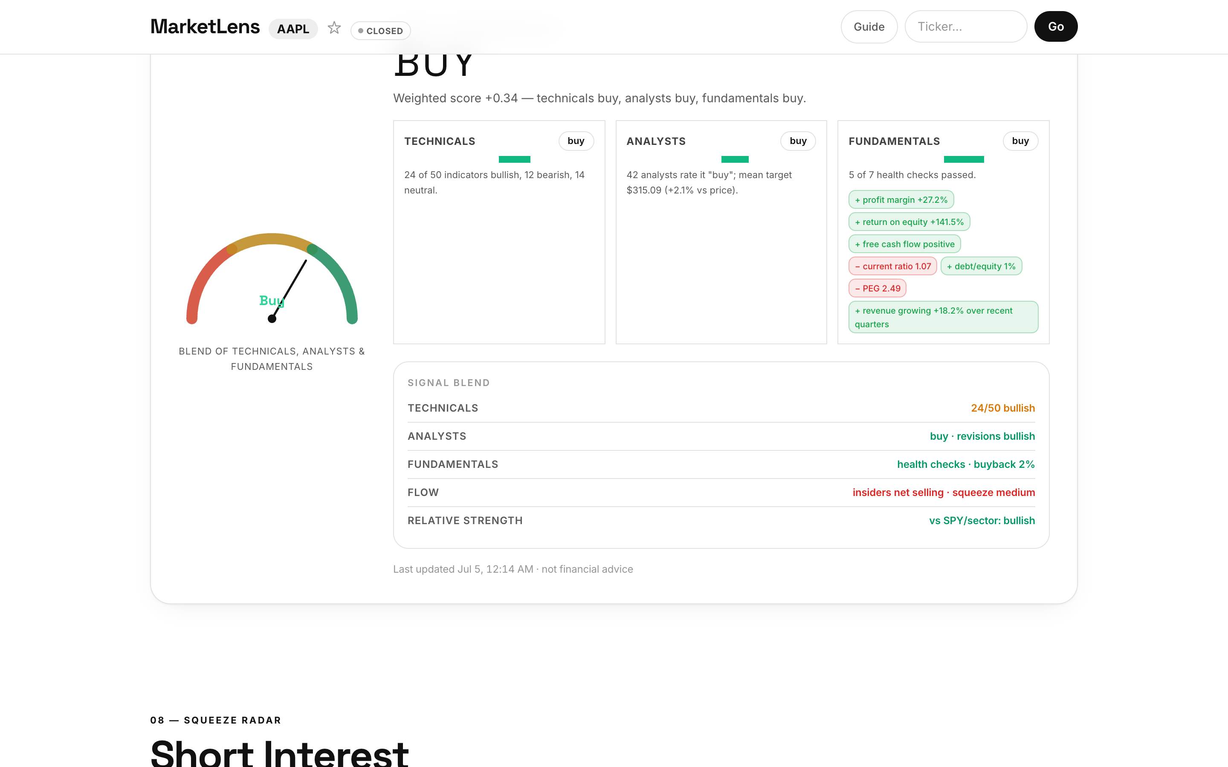Focus the Ticker search input

[x=966, y=27]
